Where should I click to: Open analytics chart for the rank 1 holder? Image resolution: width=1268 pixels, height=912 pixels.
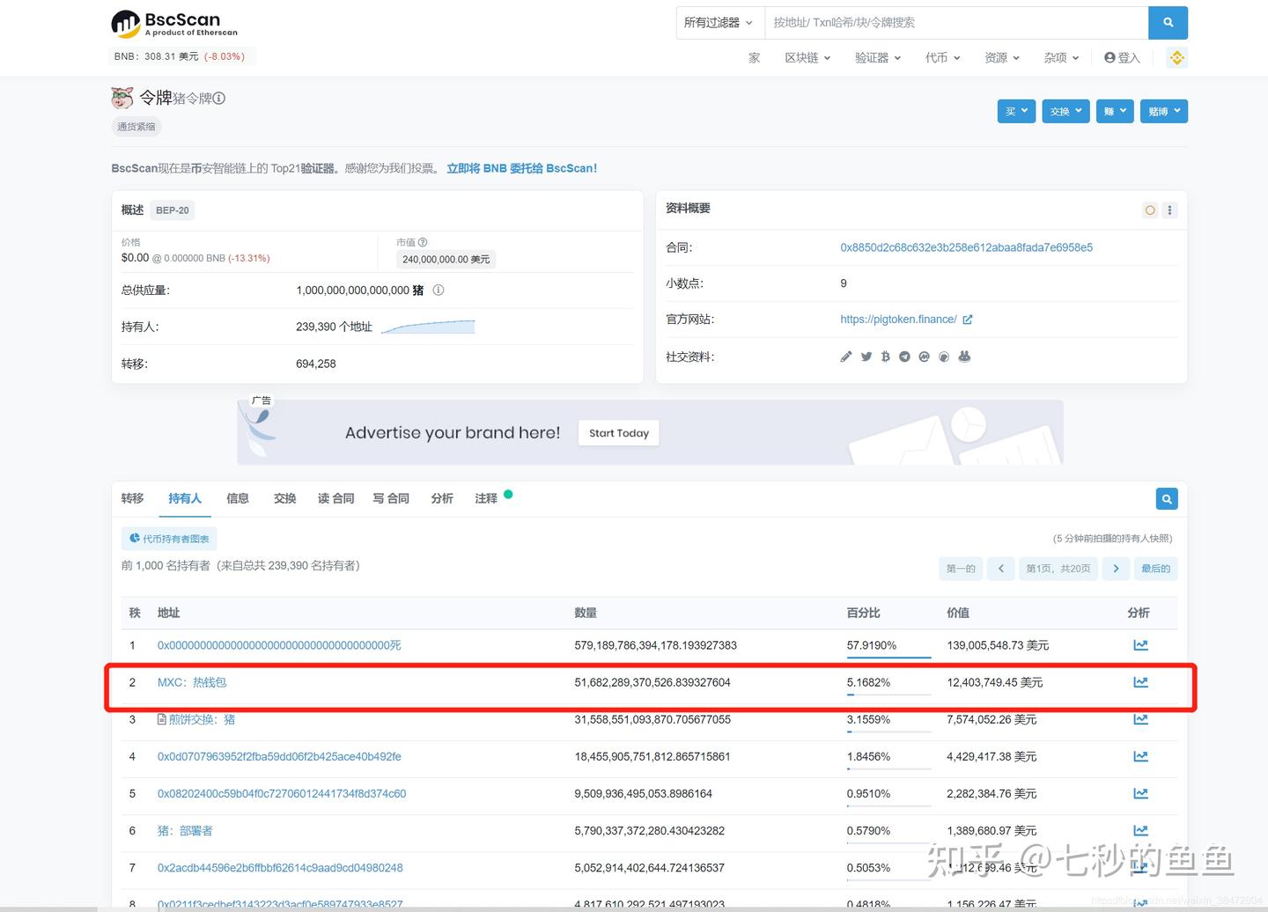[x=1140, y=645]
